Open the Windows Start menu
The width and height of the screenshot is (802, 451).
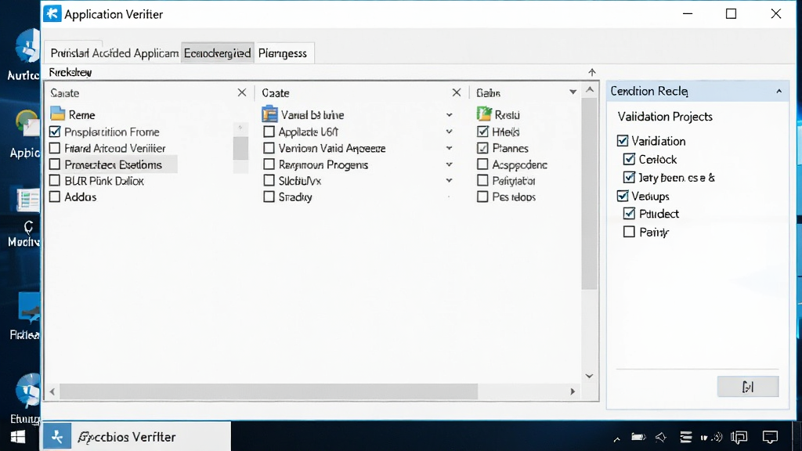[18, 437]
